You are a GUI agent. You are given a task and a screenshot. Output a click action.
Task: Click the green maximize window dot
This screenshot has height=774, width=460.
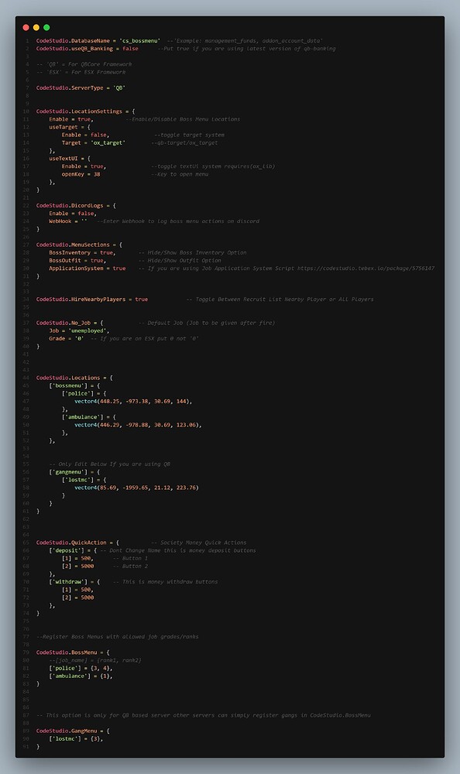tap(46, 28)
